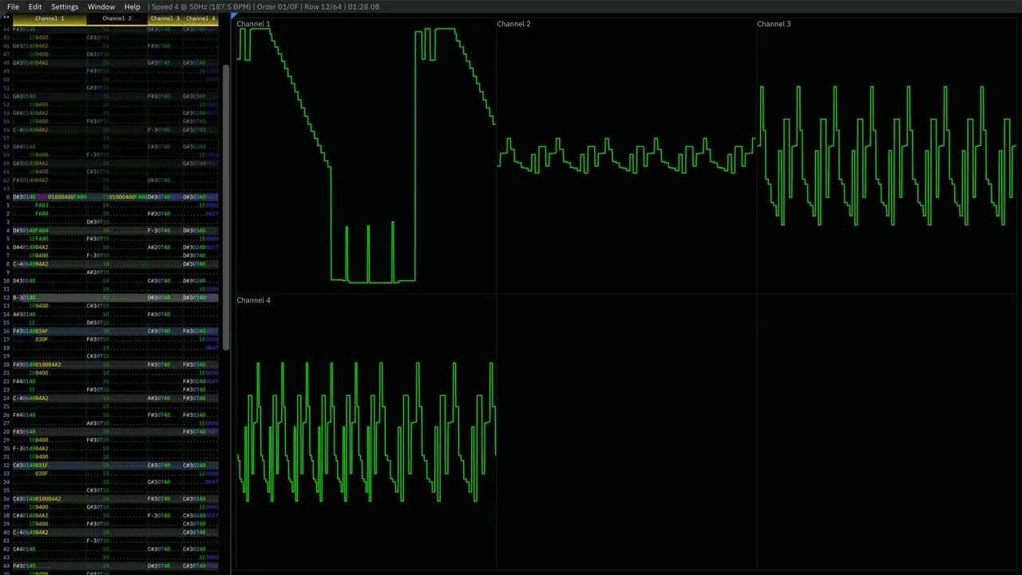Click the pattern expand '++' icon
Screen dimensions: 1022x575
click(x=6, y=18)
